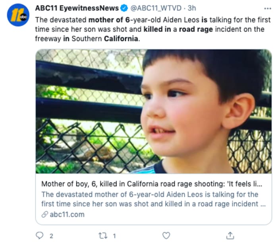Click the grey card description text
Image resolution: width=278 pixels, height=244 pixels.
(150, 199)
